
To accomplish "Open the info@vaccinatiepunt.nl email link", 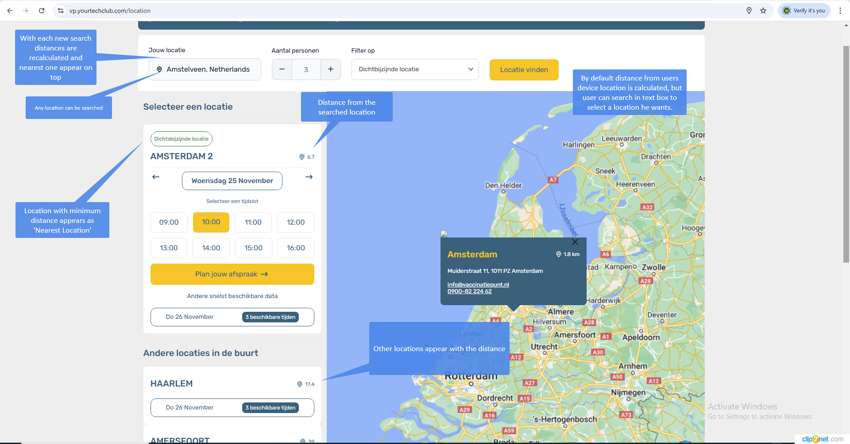I will [478, 284].
